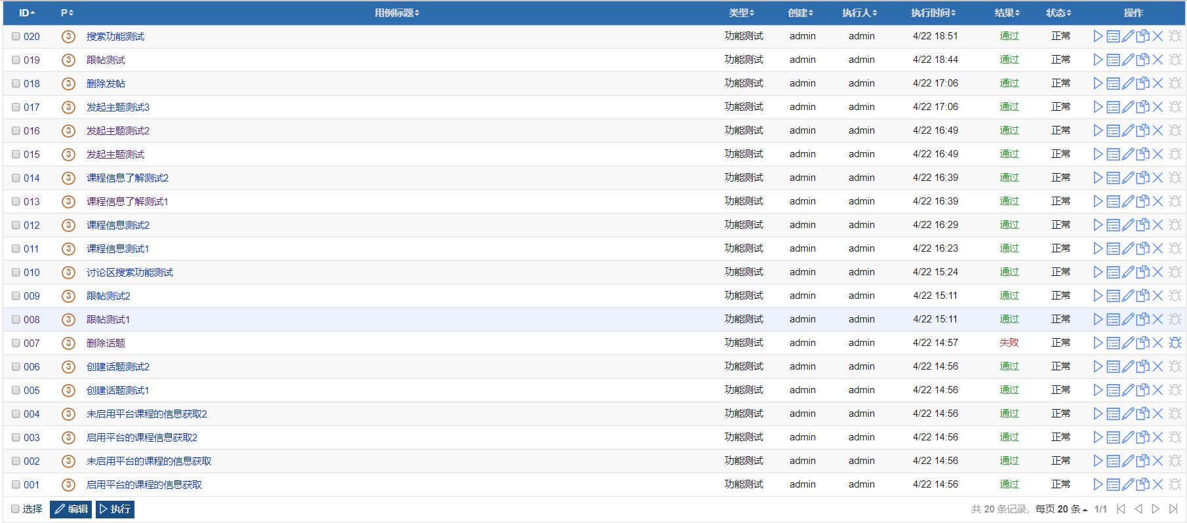1187x523 pixels.
Task: Click ID link 003
Action: (31, 438)
